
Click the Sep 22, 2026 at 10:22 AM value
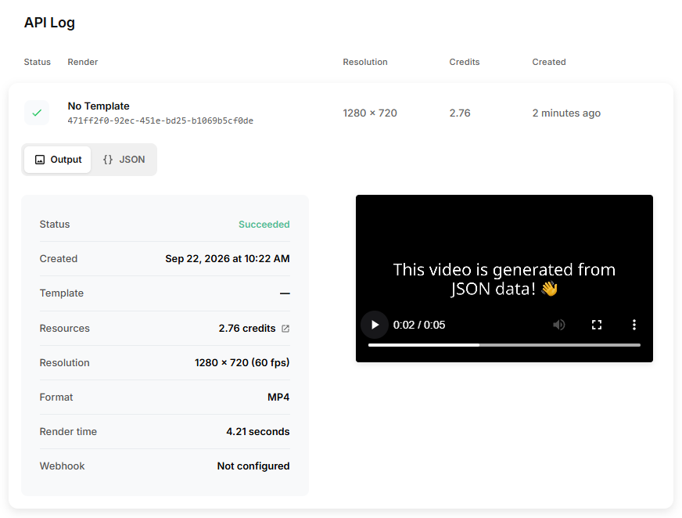click(x=228, y=259)
